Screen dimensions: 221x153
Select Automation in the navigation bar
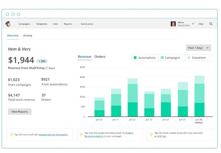pyautogui.click(x=87, y=24)
